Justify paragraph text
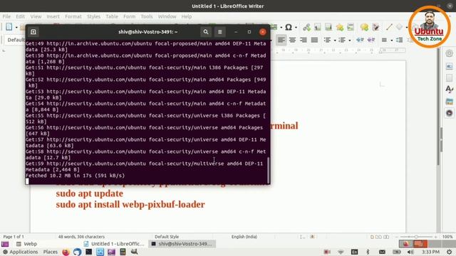 pos(314,40)
